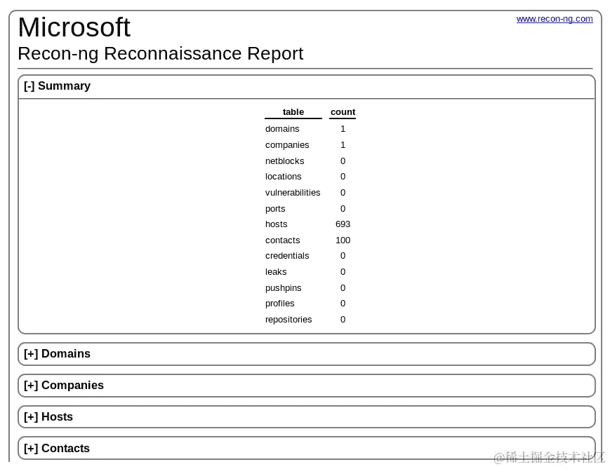This screenshot has width=610, height=469.
Task: Select the 'contacts' row label
Action: pyautogui.click(x=282, y=240)
